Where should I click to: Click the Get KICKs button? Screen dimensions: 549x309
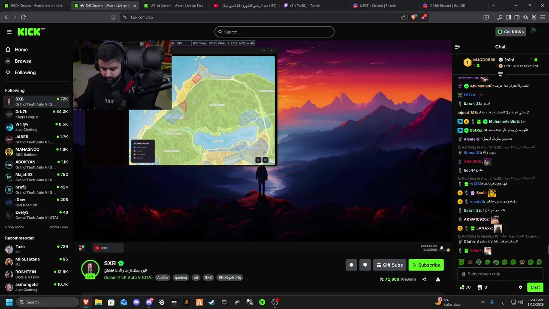click(510, 32)
